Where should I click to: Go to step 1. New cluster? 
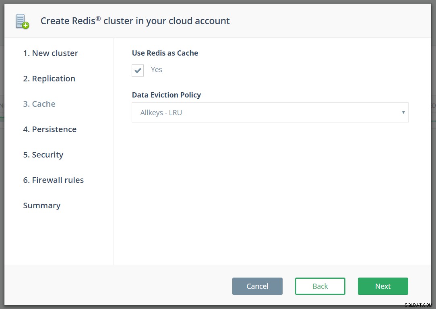tap(51, 53)
